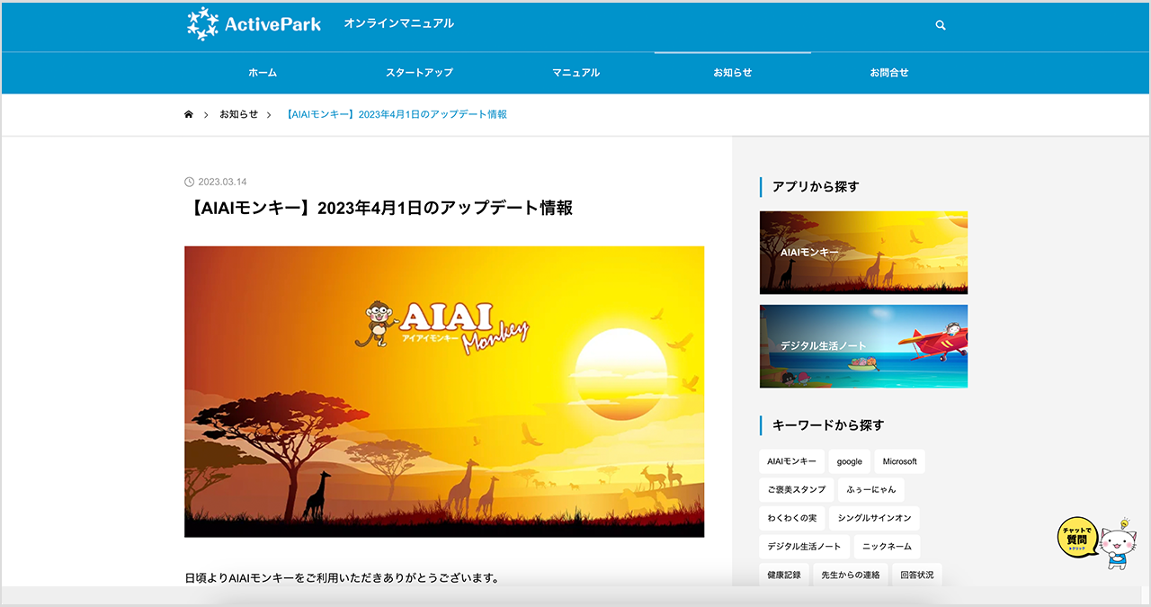The image size is (1151, 607).
Task: Select the デジタル生活ノート app banner
Action: pyautogui.click(x=863, y=346)
